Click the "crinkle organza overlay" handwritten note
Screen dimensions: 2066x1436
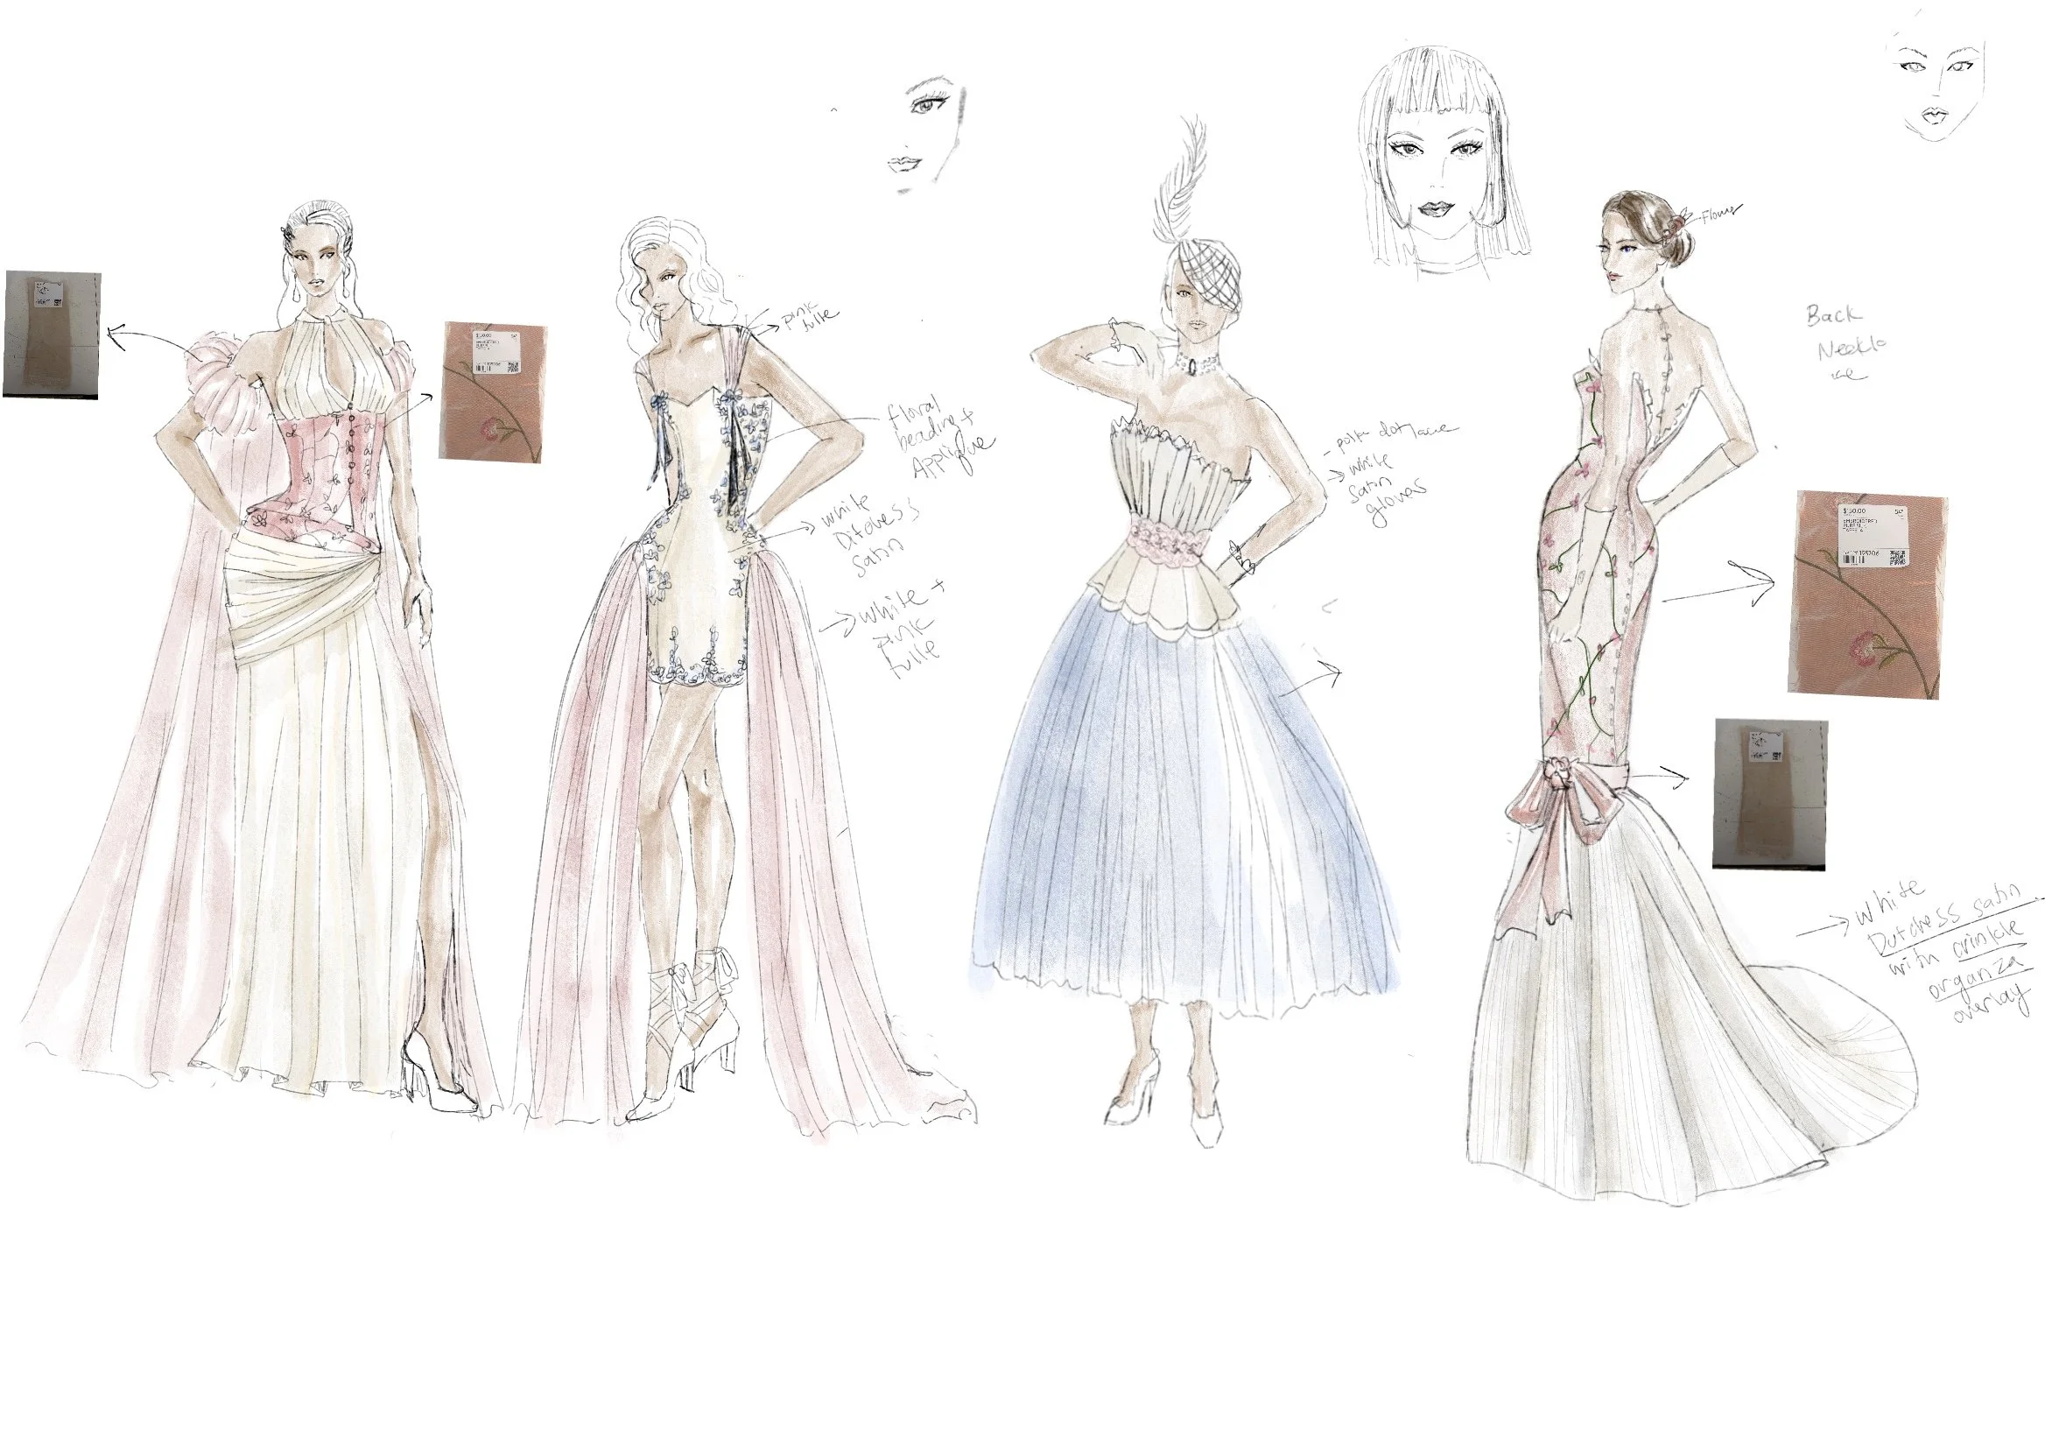[x=1978, y=972]
